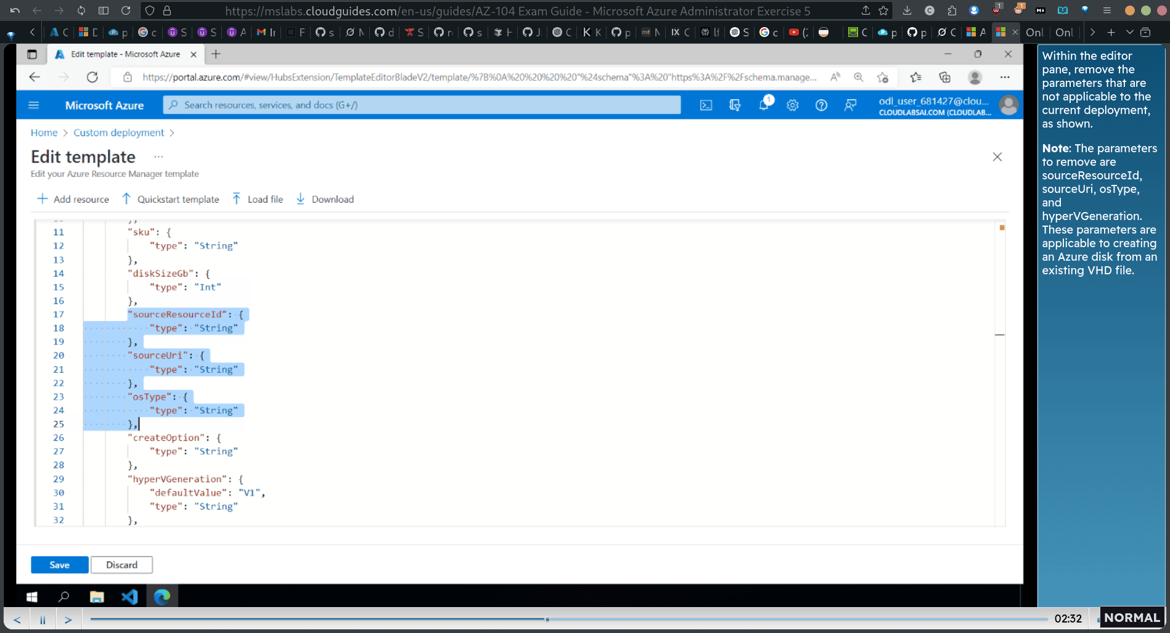Click Quickstart template toolbar button
Image resolution: width=1170 pixels, height=633 pixels.
pyautogui.click(x=170, y=199)
